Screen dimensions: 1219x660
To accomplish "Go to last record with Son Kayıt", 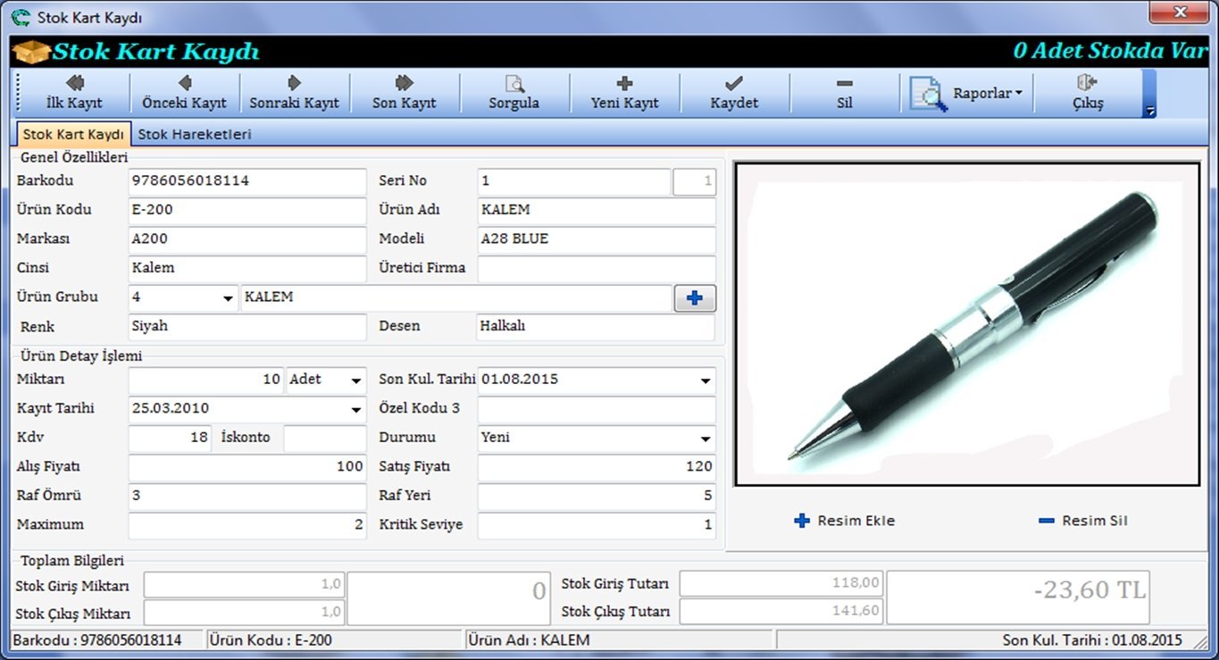I will tap(404, 93).
